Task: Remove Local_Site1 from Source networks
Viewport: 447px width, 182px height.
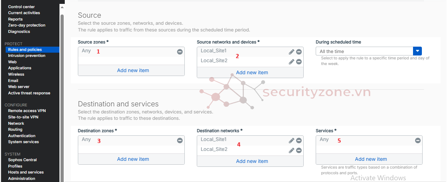Action: 299,52
